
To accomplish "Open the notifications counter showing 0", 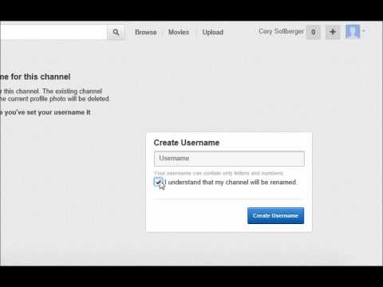I will [x=314, y=32].
